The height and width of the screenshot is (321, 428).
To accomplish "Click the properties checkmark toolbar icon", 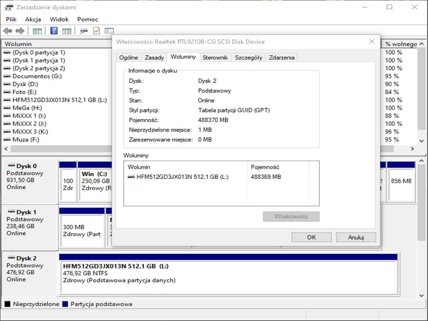I will tap(96, 31).
